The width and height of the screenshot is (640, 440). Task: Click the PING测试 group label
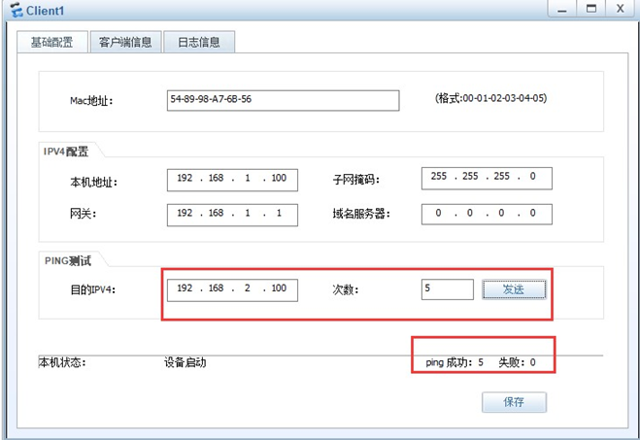tap(68, 261)
